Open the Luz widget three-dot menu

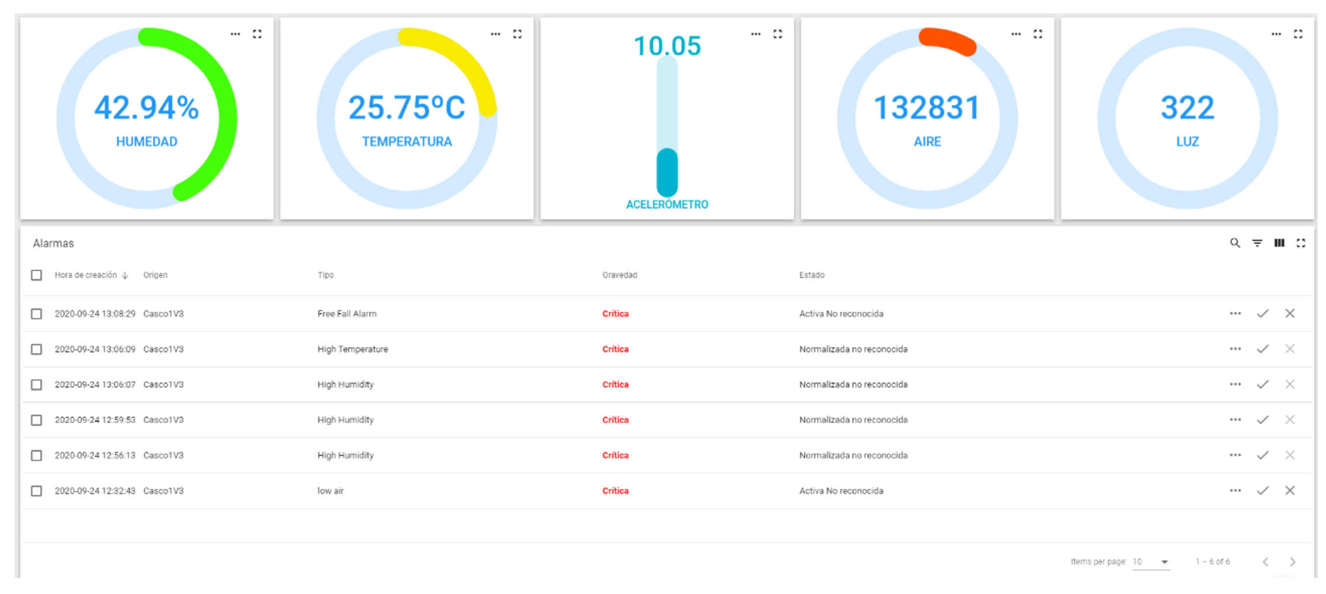coord(1276,34)
